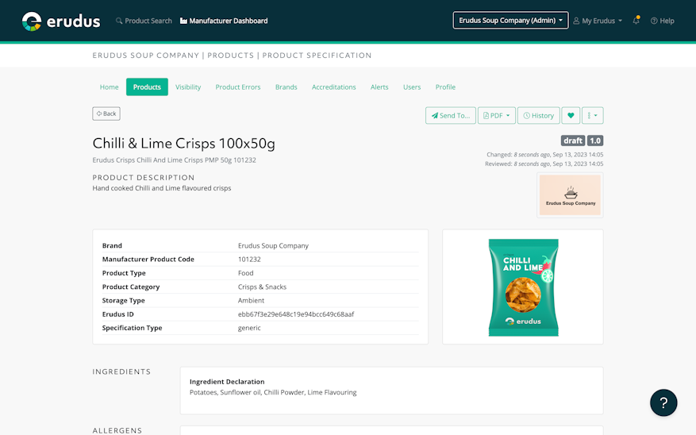Open Manufacturer Dashboard

[224, 21]
